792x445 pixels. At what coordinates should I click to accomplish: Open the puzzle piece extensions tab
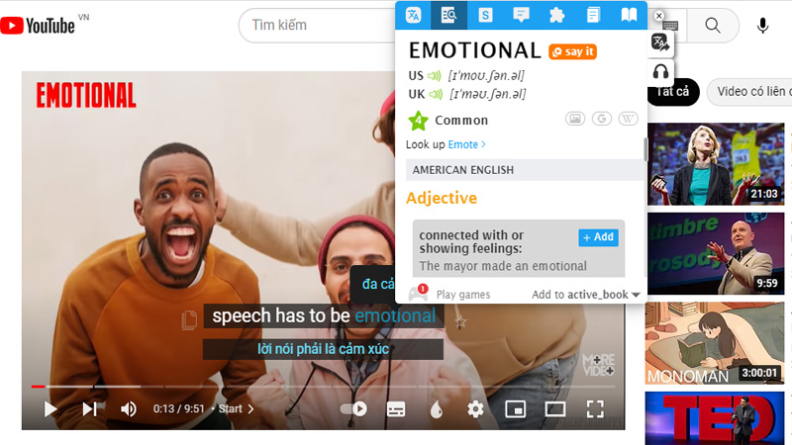pos(556,15)
